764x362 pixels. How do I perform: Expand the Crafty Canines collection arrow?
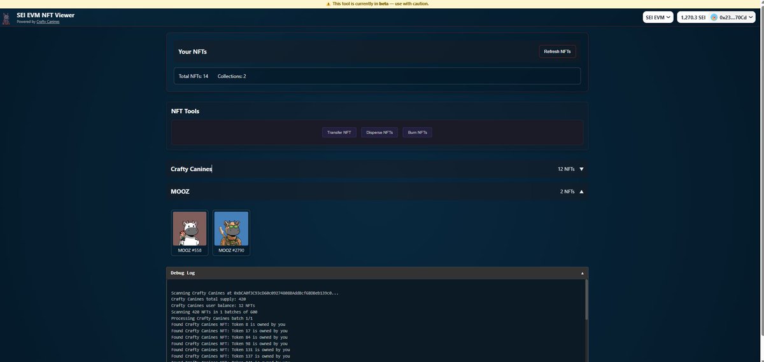581,169
